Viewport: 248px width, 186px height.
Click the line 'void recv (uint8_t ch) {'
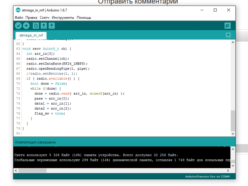pyautogui.click(x=47, y=49)
